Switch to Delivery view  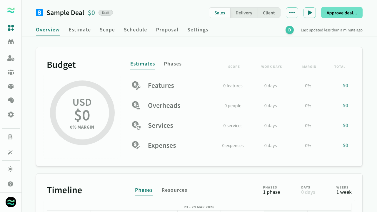pos(244,13)
